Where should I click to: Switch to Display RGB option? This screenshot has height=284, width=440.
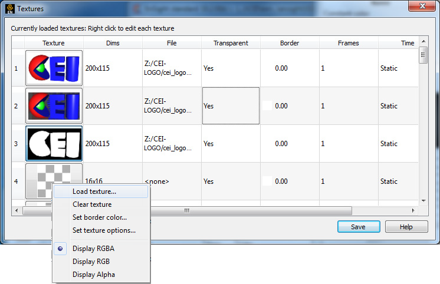click(x=101, y=261)
